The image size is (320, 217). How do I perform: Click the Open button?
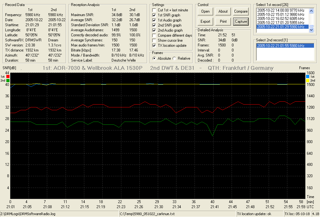205,11
